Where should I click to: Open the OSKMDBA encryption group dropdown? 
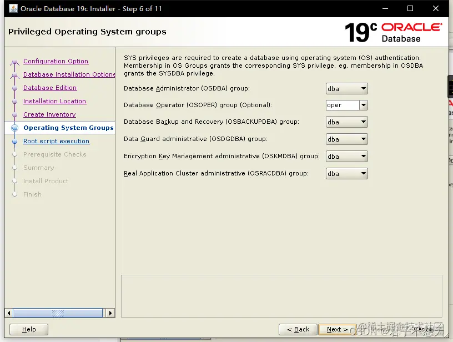[x=346, y=156]
